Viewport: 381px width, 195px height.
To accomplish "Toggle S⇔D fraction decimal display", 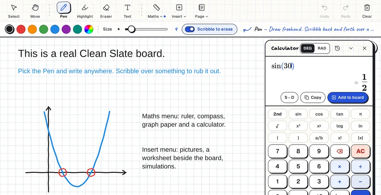I will (289, 97).
